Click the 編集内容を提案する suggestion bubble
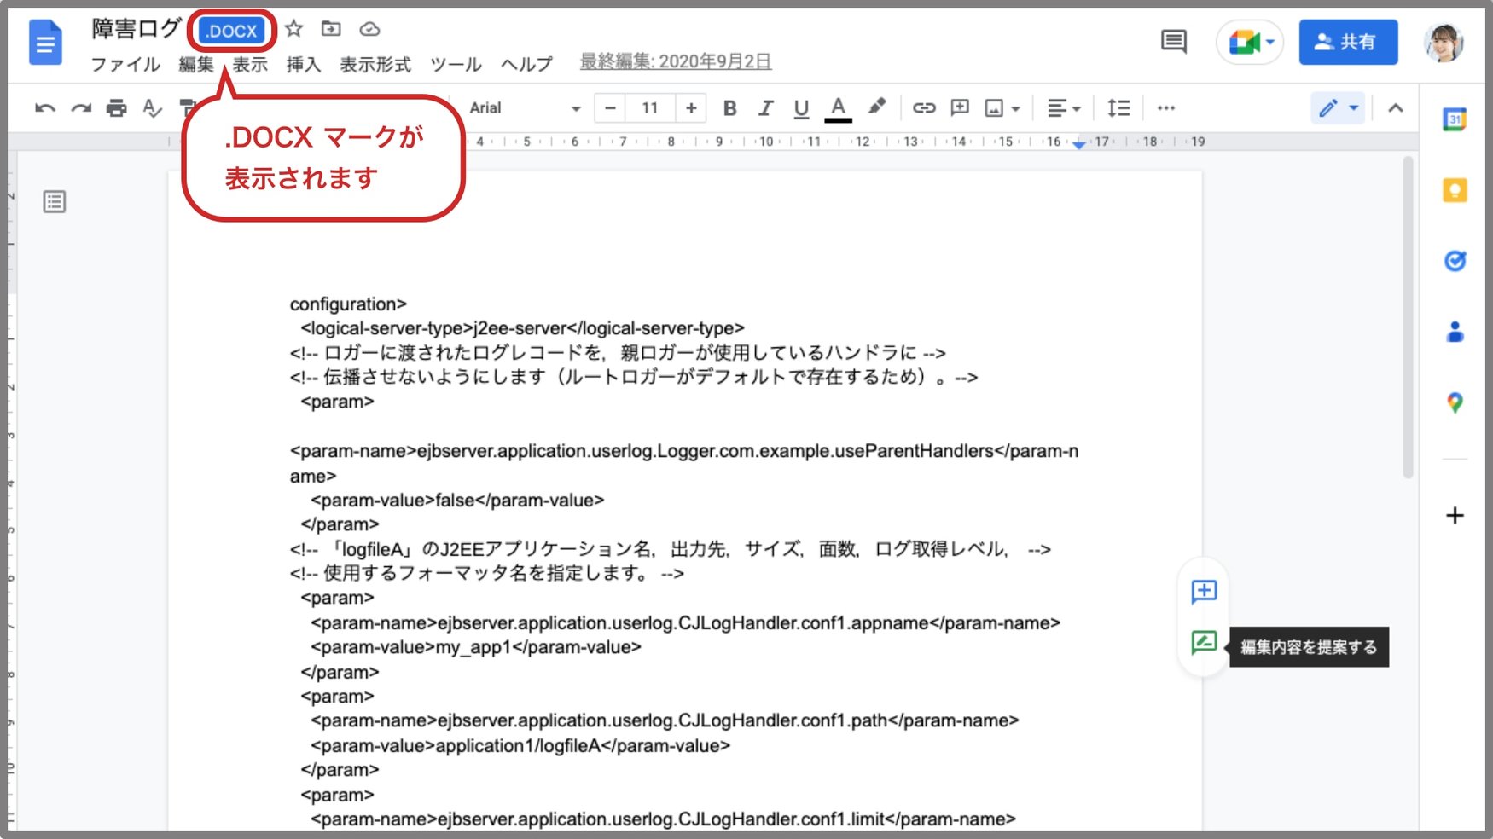The image size is (1493, 839). 1204,645
